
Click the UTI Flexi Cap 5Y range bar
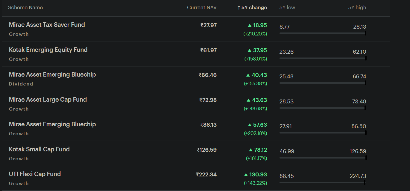[x=323, y=182]
